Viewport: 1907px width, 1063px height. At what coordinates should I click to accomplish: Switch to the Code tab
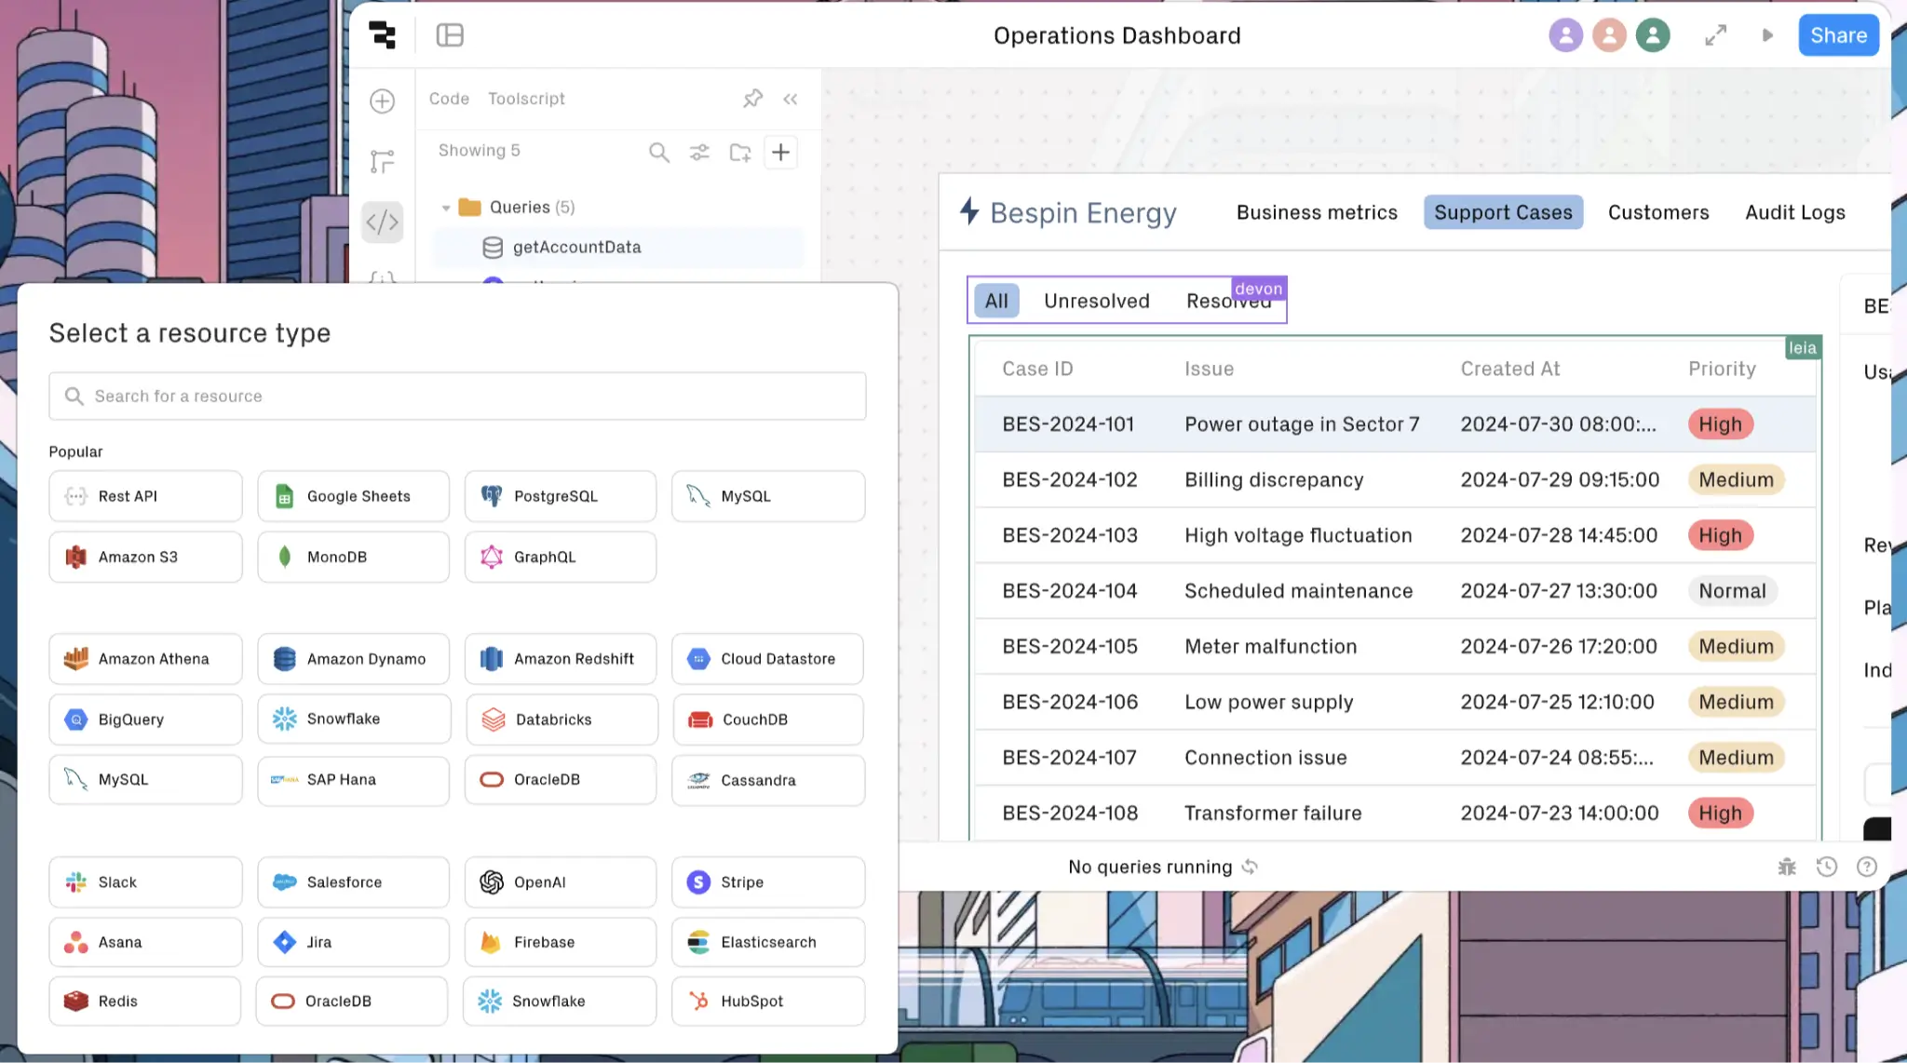point(449,99)
